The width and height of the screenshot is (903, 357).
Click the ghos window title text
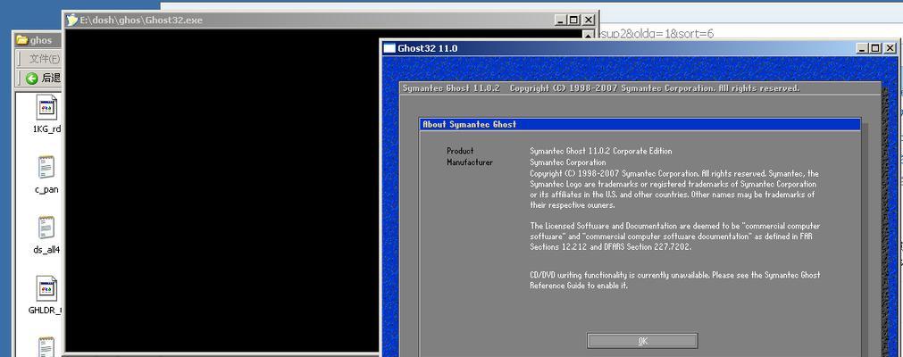tap(41, 40)
